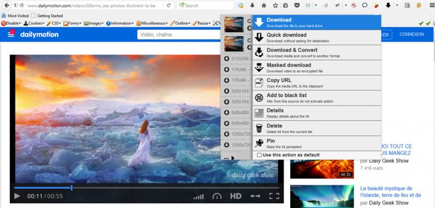435x208 pixels.
Task: Click the red no-sign blocker toolbar icon
Action: [x=353, y=5]
